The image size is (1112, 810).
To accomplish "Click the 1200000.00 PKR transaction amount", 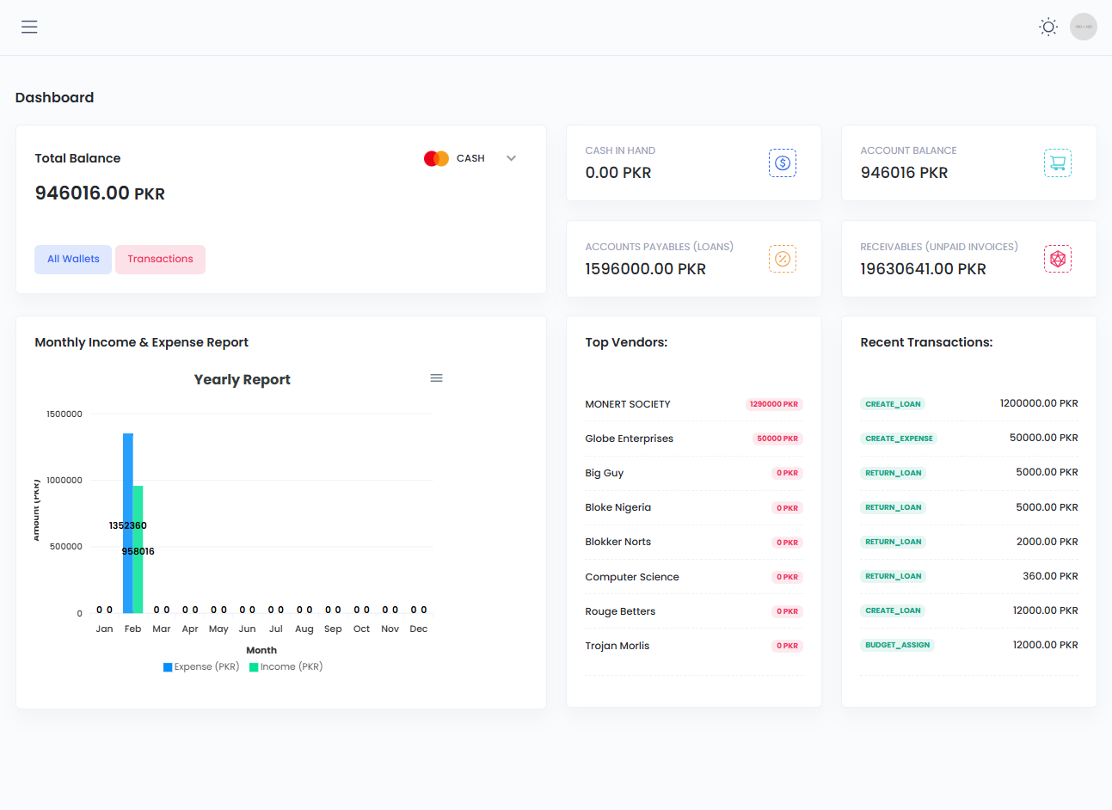I will pyautogui.click(x=1039, y=403).
